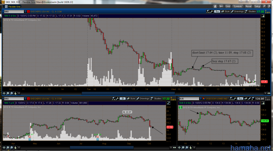Click the top chart's horizontal time scrollbar thumb
273x151 pixels.
(x=128, y=93)
